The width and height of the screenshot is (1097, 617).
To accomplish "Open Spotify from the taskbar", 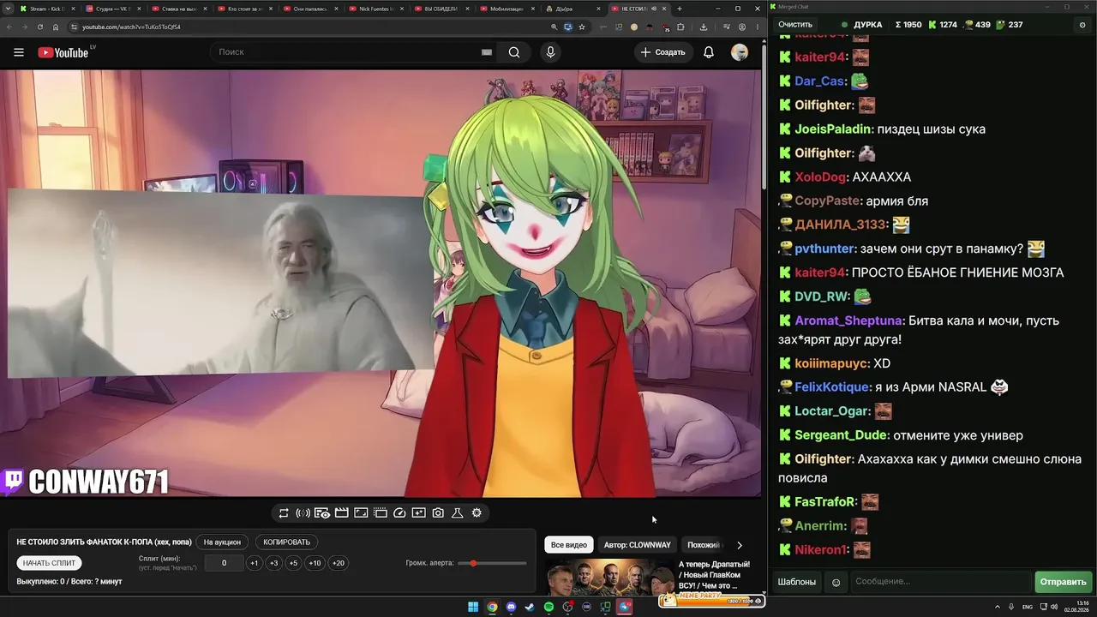I will click(548, 608).
